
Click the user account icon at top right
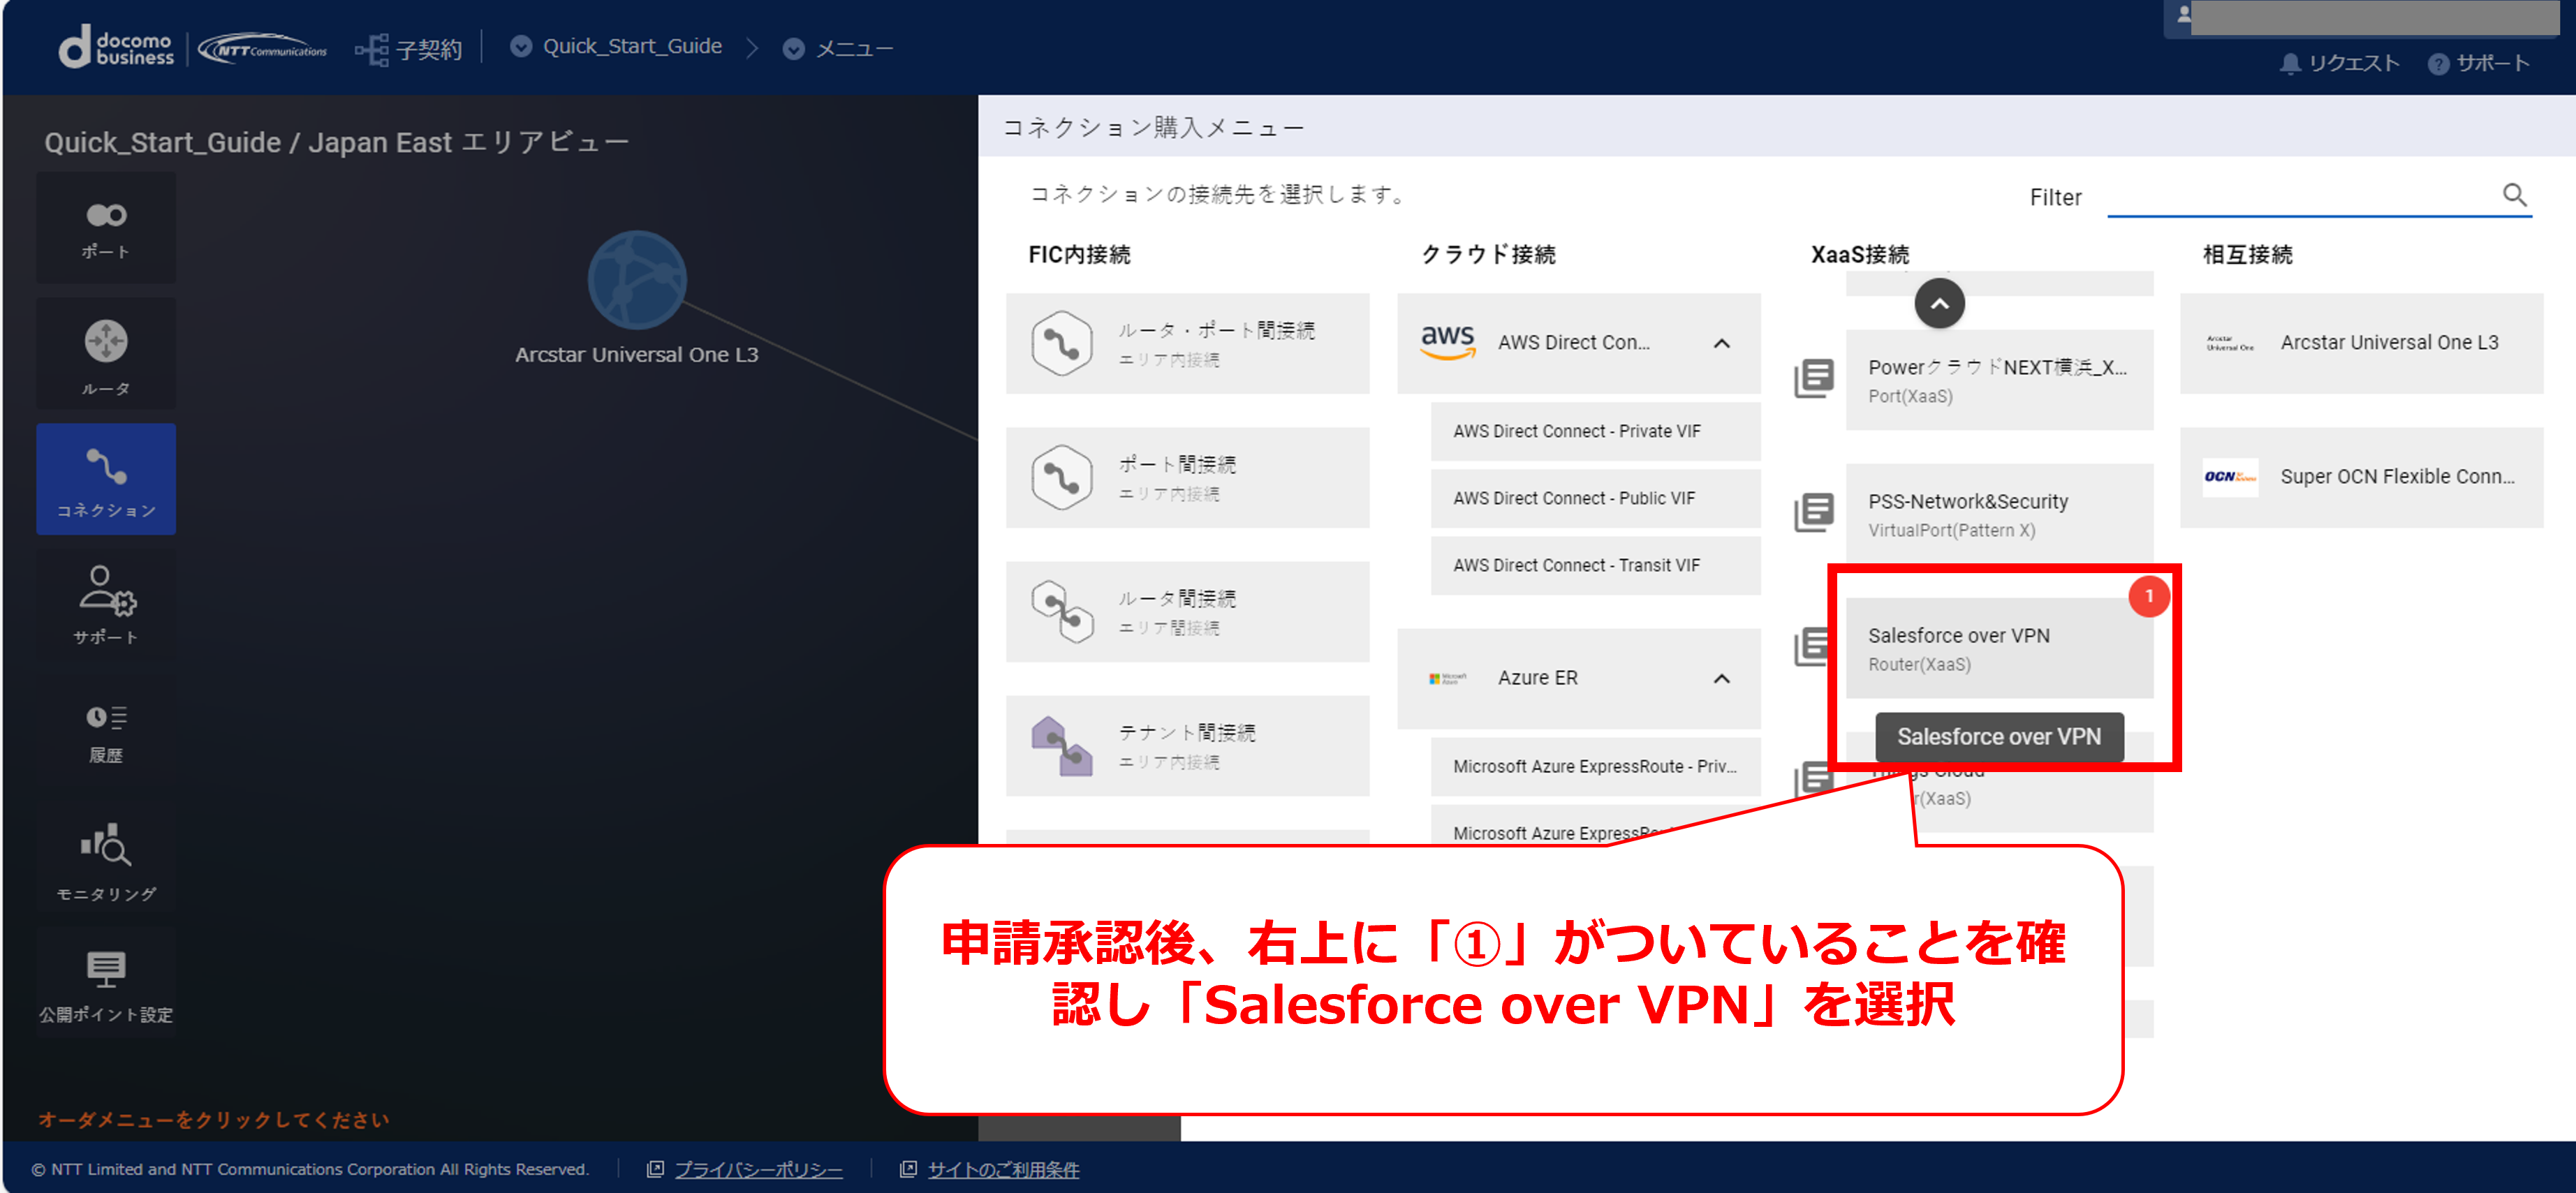(x=2184, y=14)
